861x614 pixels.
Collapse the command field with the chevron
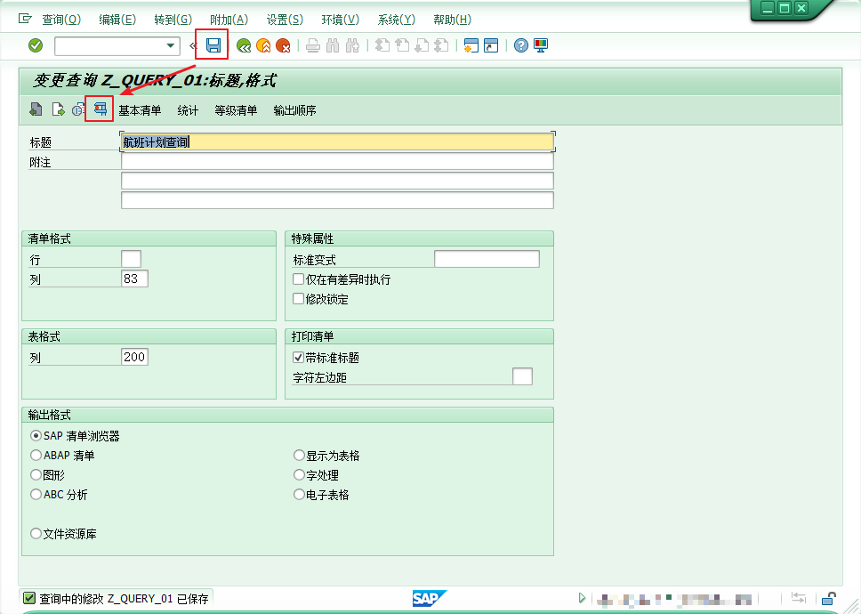click(193, 46)
